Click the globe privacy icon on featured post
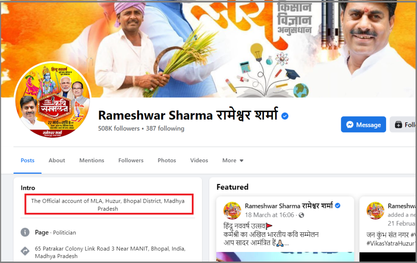This screenshot has width=417, height=263. click(x=301, y=215)
